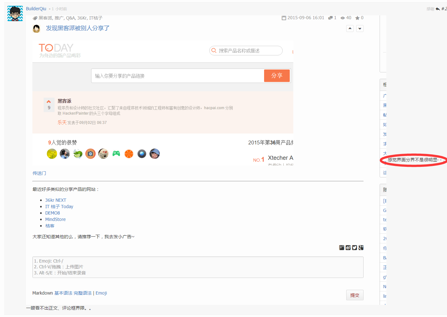The width and height of the screenshot is (447, 317).
Task: Open the Q&A tag
Action: pos(70,18)
